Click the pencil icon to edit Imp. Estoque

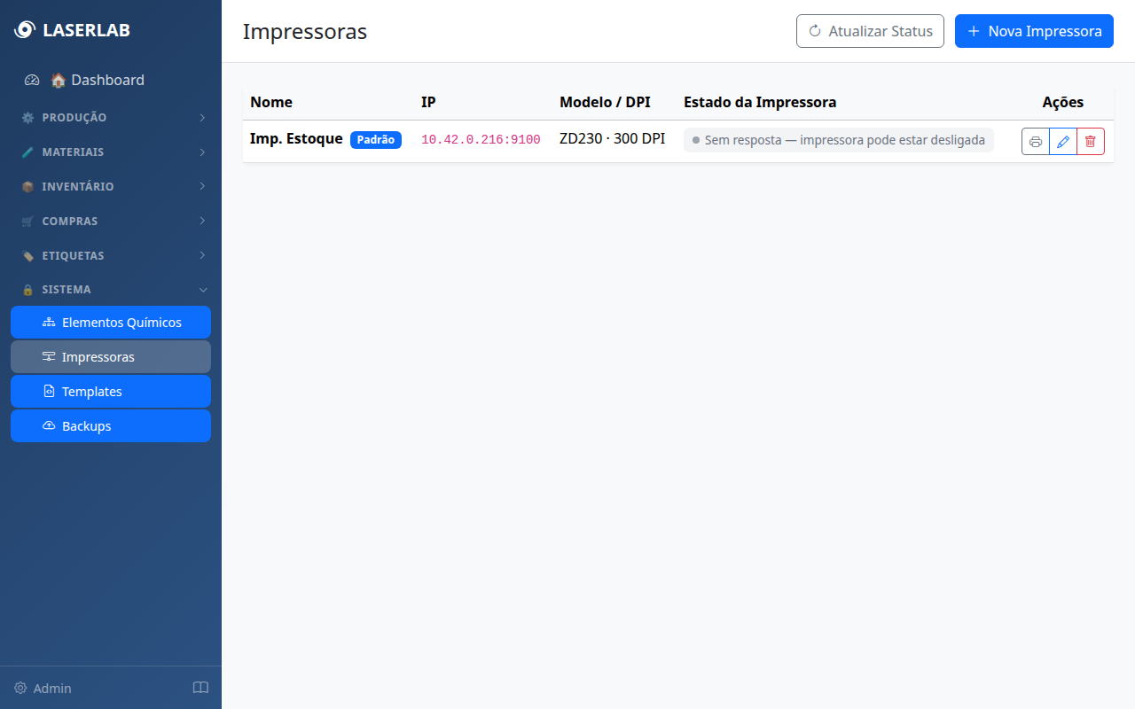click(1063, 141)
